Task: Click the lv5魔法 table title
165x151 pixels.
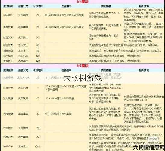Action: coord(82,66)
